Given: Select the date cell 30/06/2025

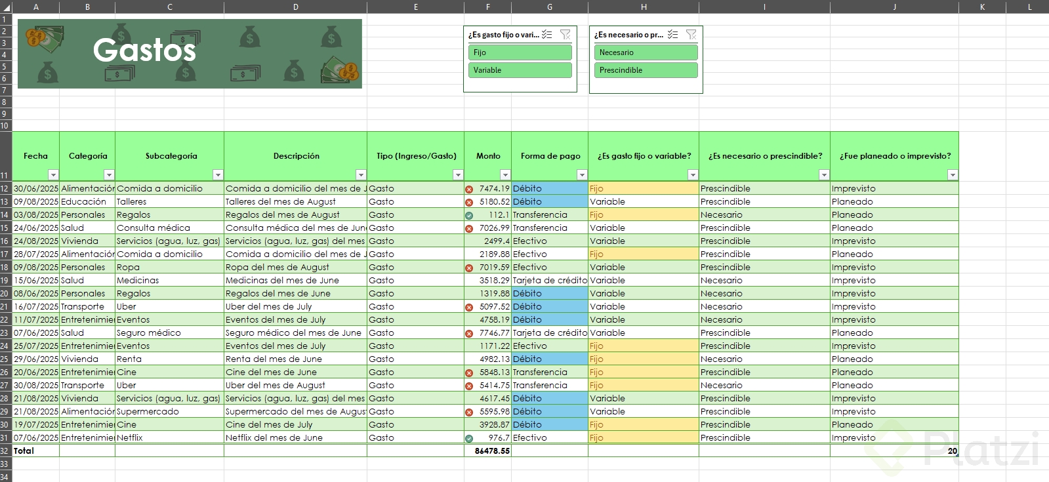Looking at the screenshot, I should 35,188.
